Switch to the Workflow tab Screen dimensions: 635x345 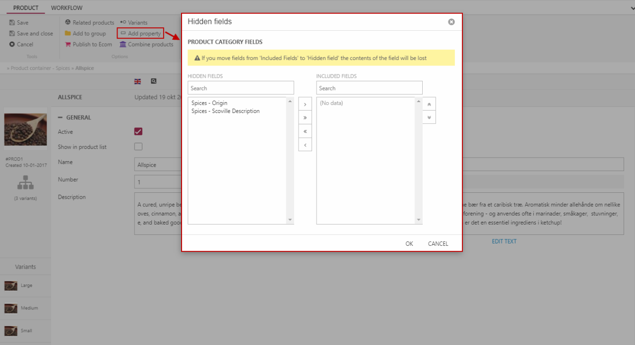click(x=66, y=8)
